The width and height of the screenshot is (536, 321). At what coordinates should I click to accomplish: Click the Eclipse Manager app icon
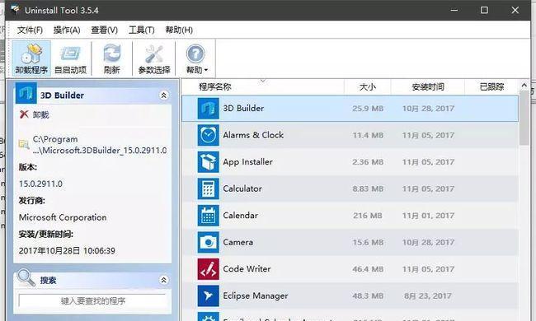(208, 295)
